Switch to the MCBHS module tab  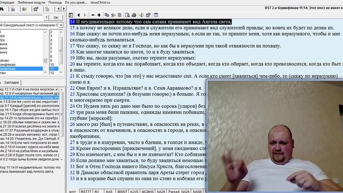point(147,191)
